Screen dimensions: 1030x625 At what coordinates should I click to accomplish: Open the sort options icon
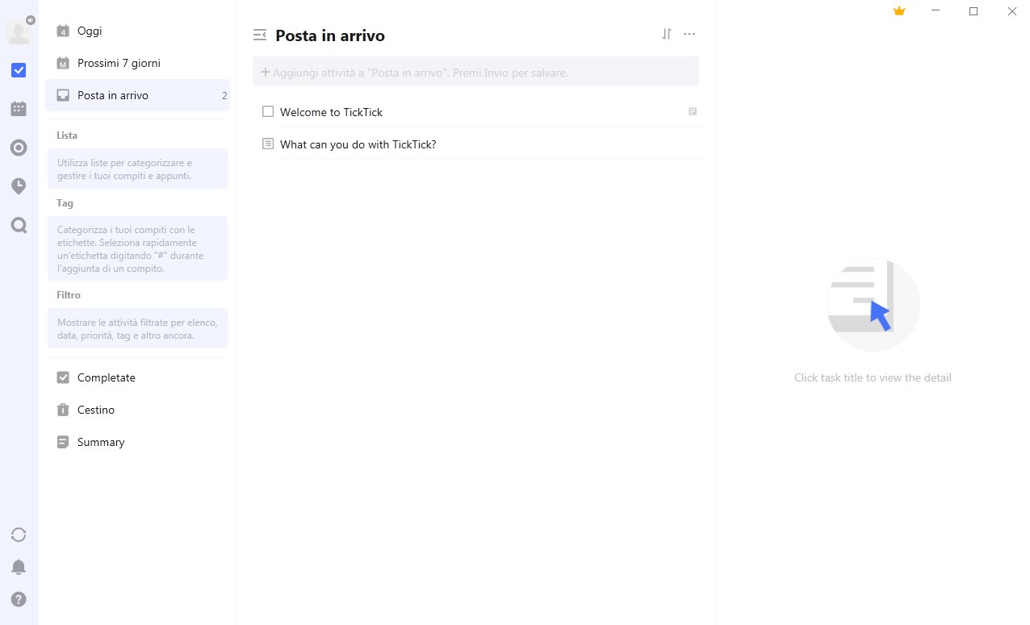click(667, 34)
